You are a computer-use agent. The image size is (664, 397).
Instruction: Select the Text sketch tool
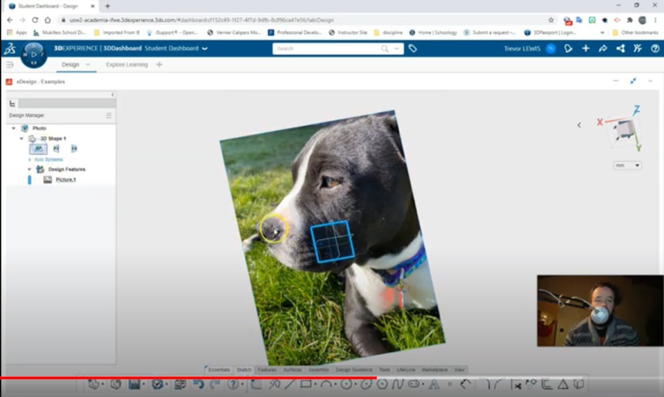pos(434,385)
